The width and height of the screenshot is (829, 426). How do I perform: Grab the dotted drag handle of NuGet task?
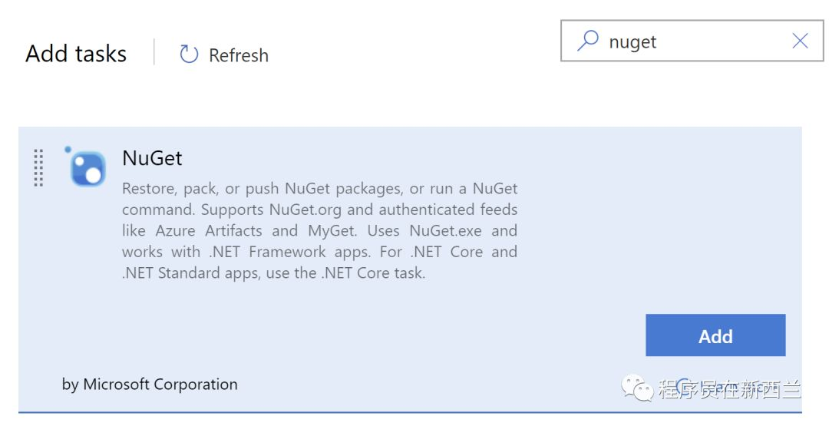[x=38, y=167]
